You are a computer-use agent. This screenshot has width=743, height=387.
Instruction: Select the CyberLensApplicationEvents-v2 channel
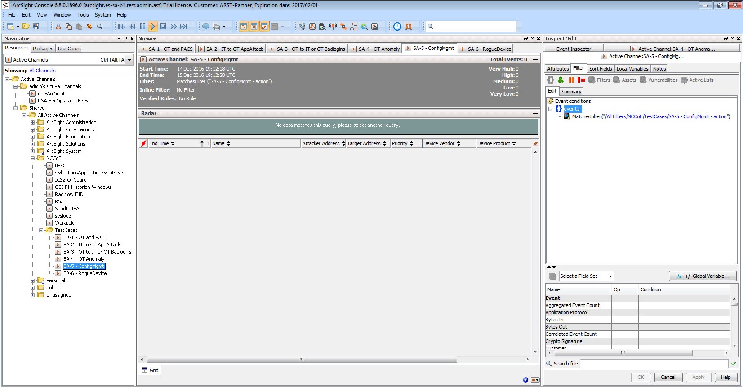click(89, 173)
